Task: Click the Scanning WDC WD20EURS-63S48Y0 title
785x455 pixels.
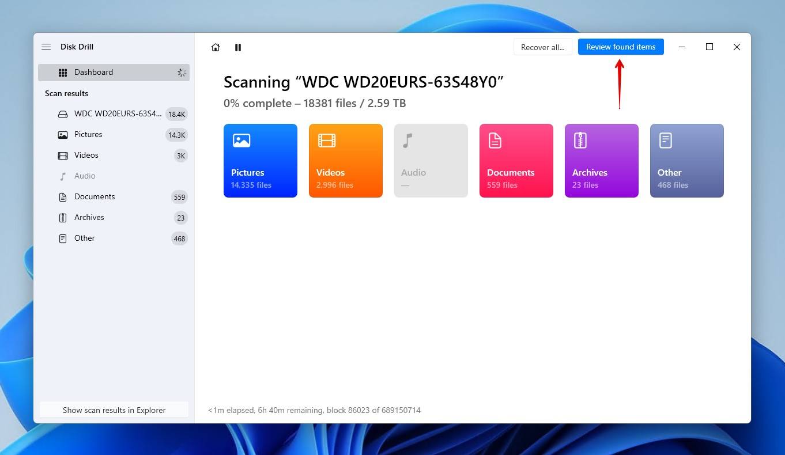Action: coord(364,82)
